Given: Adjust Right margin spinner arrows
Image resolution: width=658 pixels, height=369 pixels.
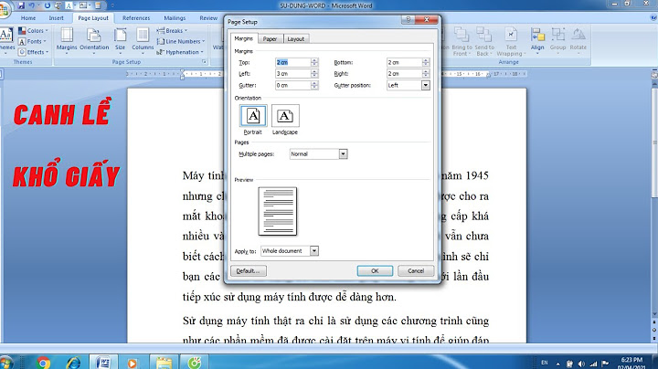Looking at the screenshot, I should 426,73.
